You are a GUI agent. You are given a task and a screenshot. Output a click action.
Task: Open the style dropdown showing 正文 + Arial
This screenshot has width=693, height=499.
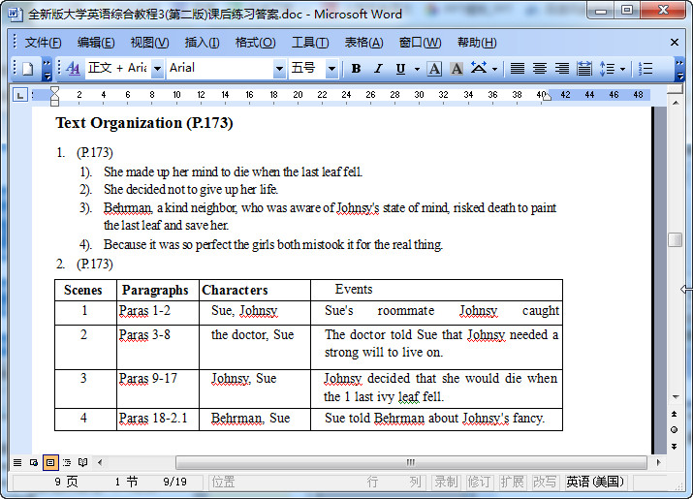click(x=157, y=69)
